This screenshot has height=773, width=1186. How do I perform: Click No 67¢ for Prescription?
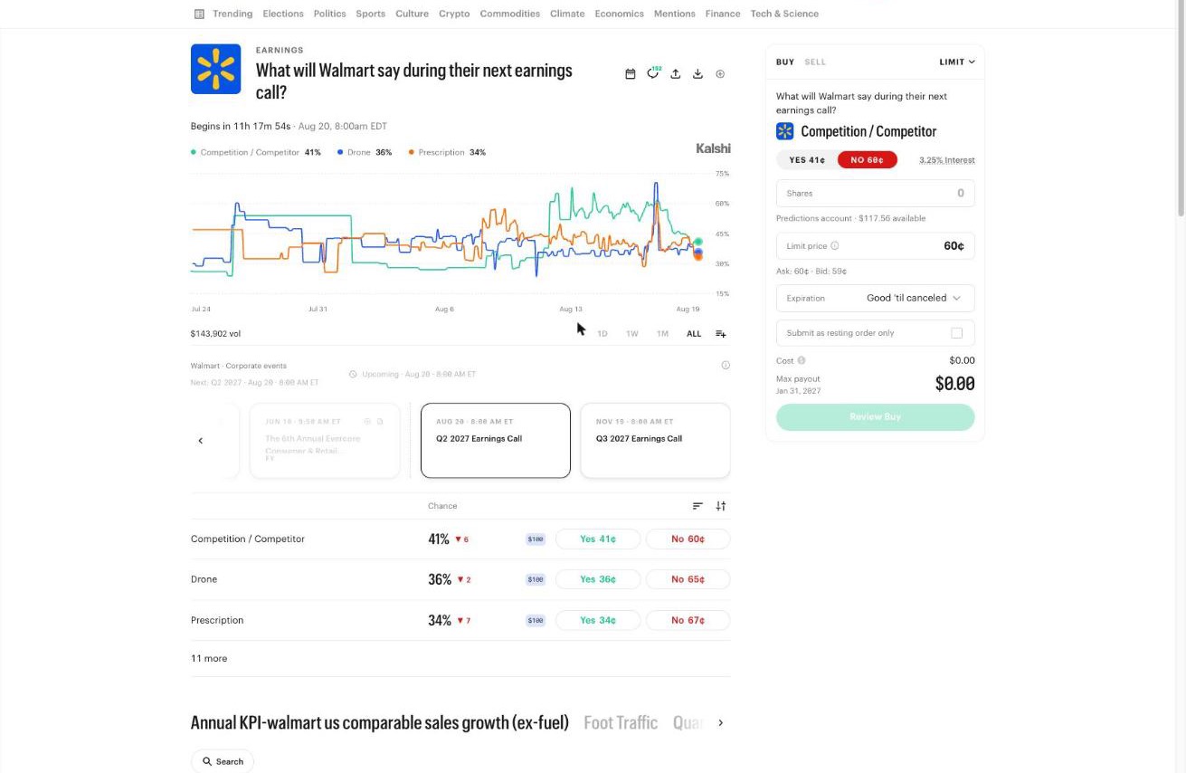688,621
